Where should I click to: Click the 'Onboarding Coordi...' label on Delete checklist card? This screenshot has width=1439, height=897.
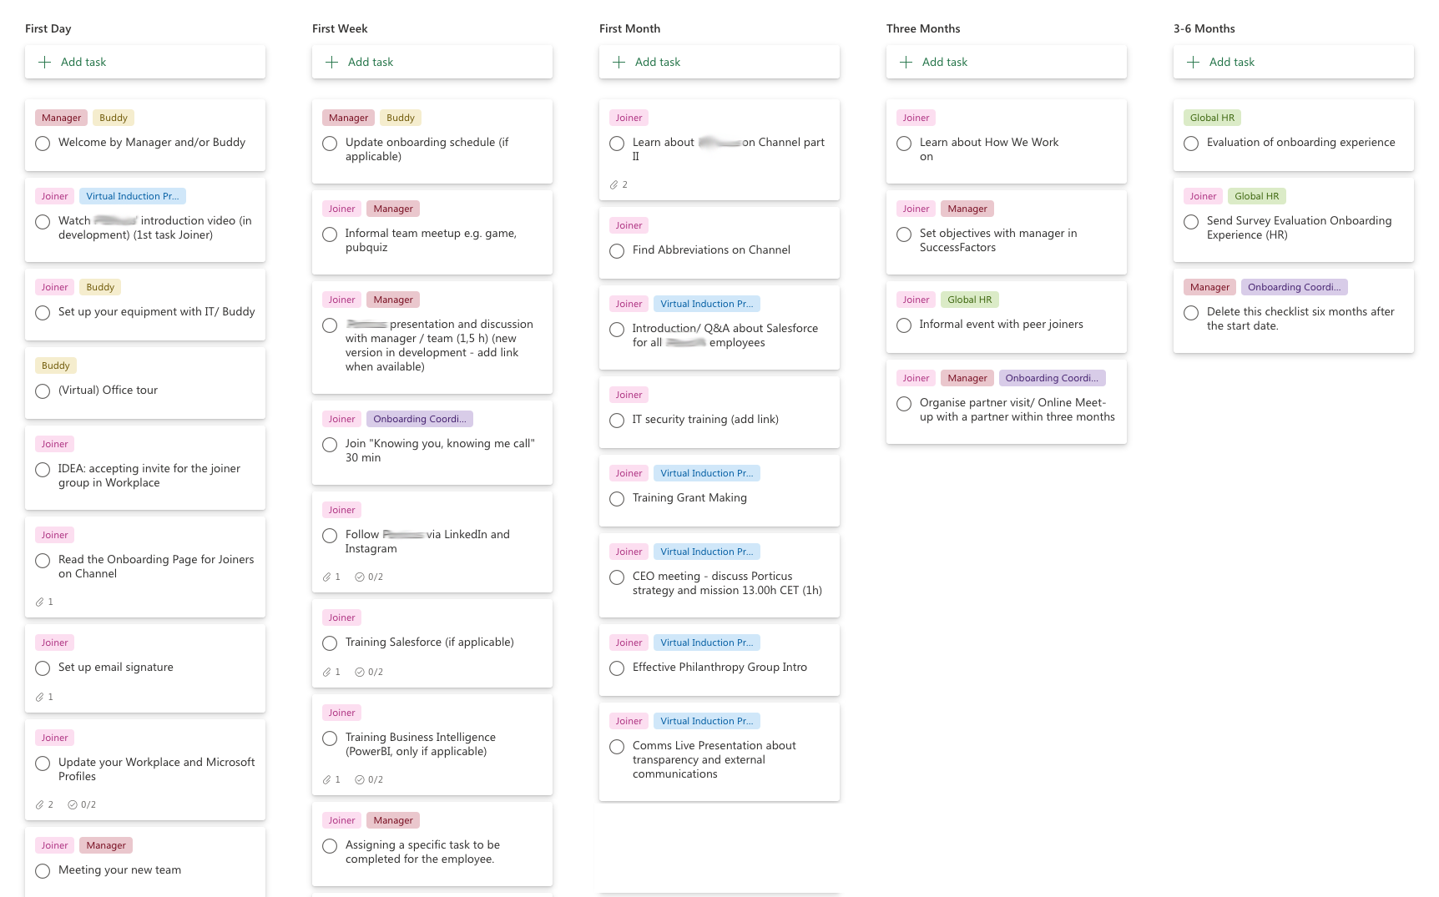[1294, 287]
